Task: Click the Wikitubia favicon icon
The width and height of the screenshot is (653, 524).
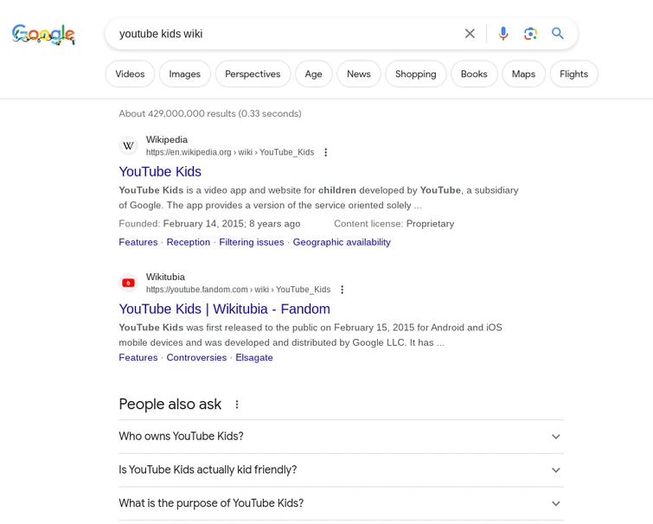Action: click(x=129, y=283)
